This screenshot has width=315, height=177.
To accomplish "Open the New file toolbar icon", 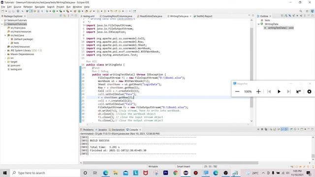I will click(3, 11).
